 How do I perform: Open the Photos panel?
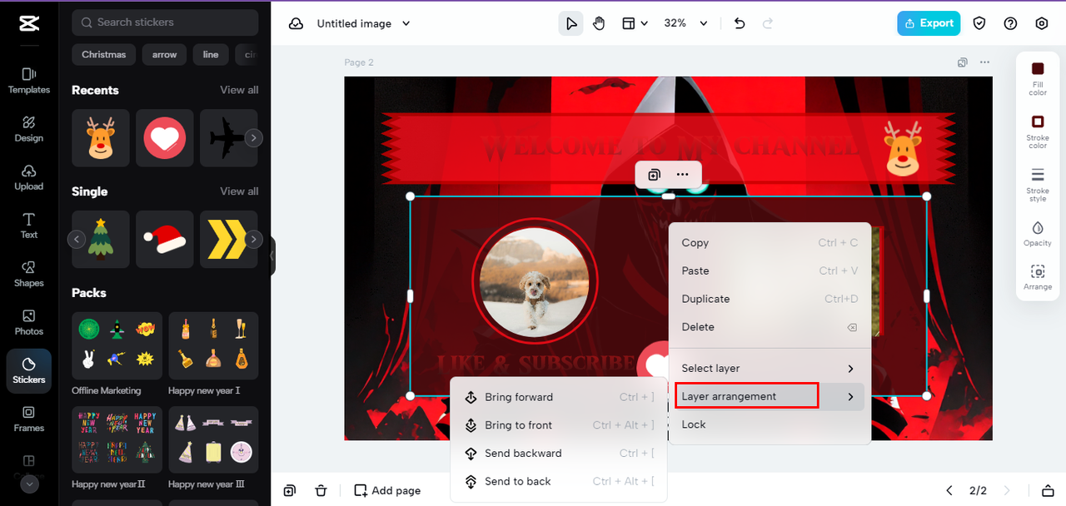click(x=29, y=322)
